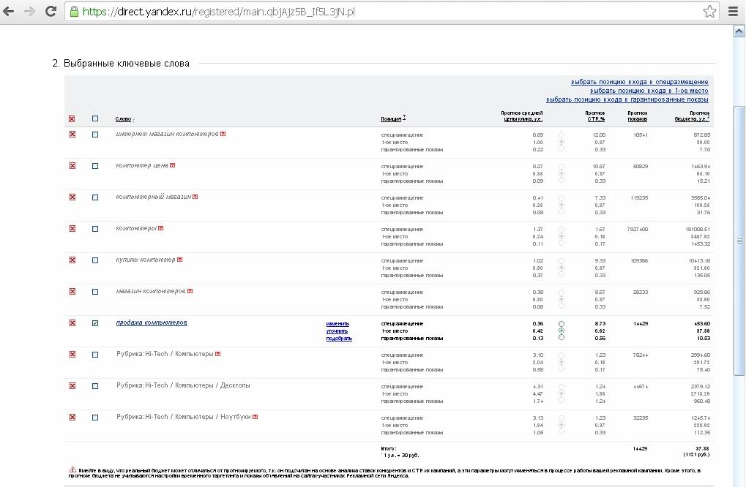Click the 'Итого:' total label

(x=388, y=448)
